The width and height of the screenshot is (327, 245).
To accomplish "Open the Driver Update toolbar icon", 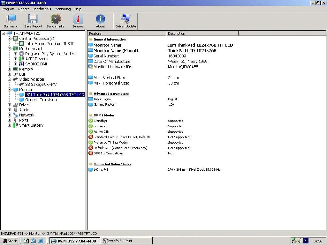I will [x=126, y=19].
